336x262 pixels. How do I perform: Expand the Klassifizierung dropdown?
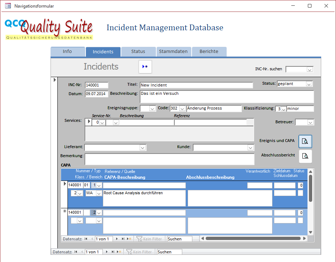pyautogui.click(x=284, y=109)
